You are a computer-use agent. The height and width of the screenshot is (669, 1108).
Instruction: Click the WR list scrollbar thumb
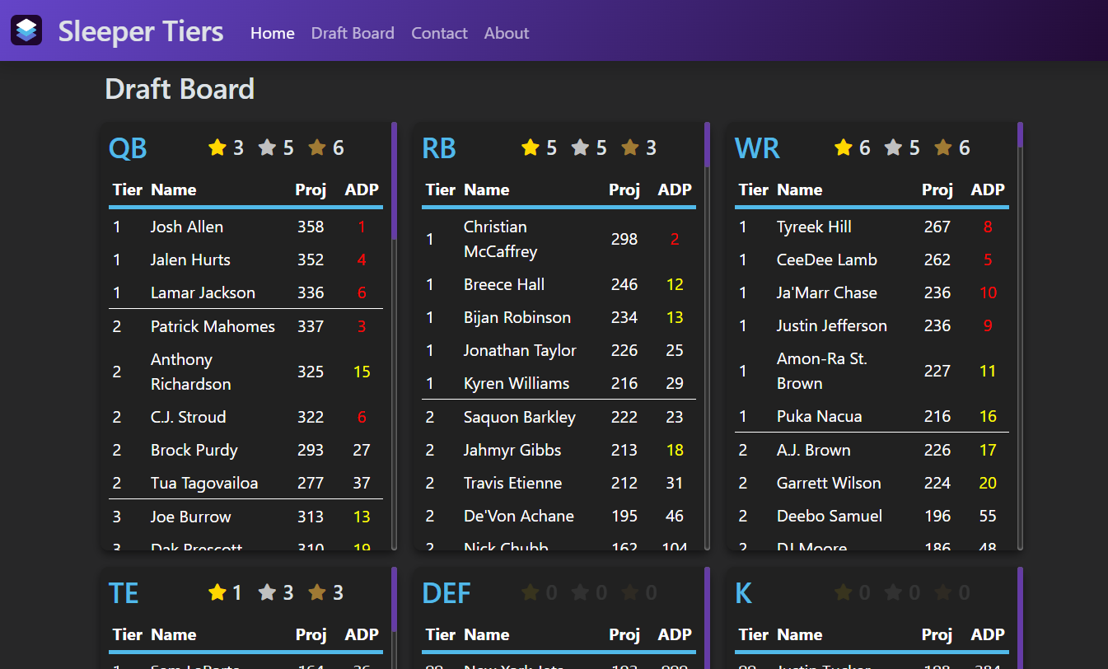[1020, 135]
